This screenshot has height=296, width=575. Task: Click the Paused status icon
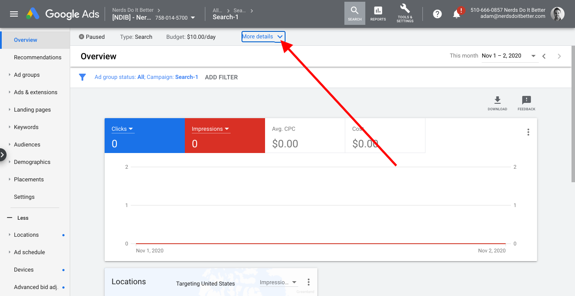coord(81,37)
